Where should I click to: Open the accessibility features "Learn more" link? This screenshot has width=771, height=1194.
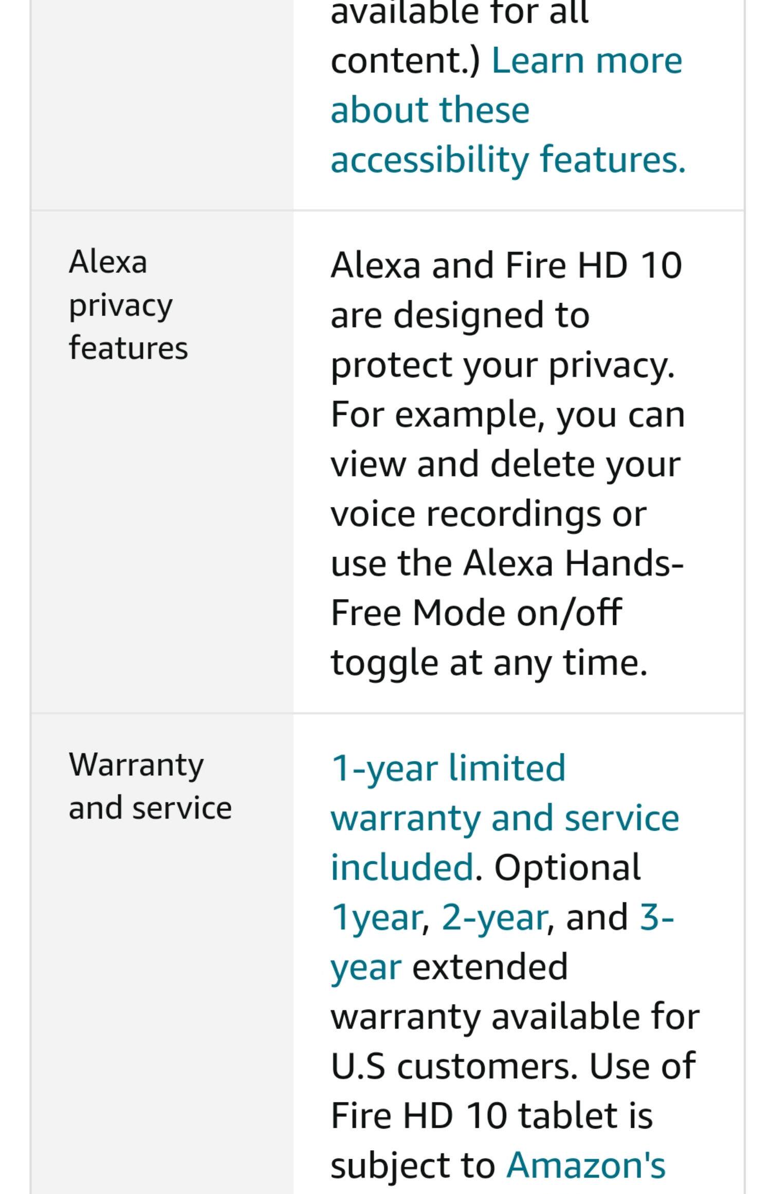pyautogui.click(x=507, y=110)
